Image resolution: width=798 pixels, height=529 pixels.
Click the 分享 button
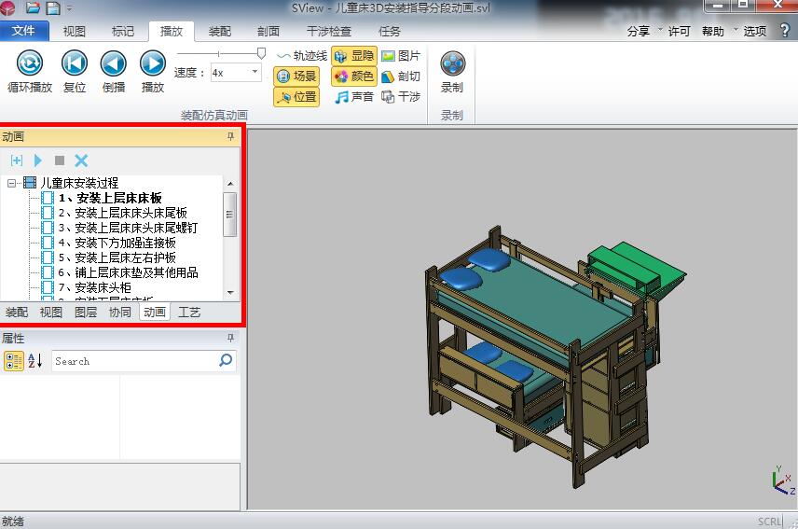pos(639,32)
